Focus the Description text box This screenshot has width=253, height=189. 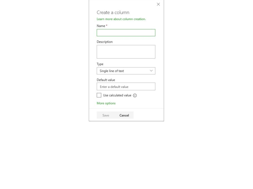click(126, 52)
